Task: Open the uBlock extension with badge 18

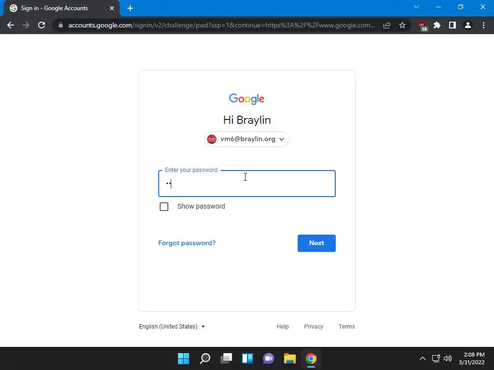Action: [x=423, y=26]
